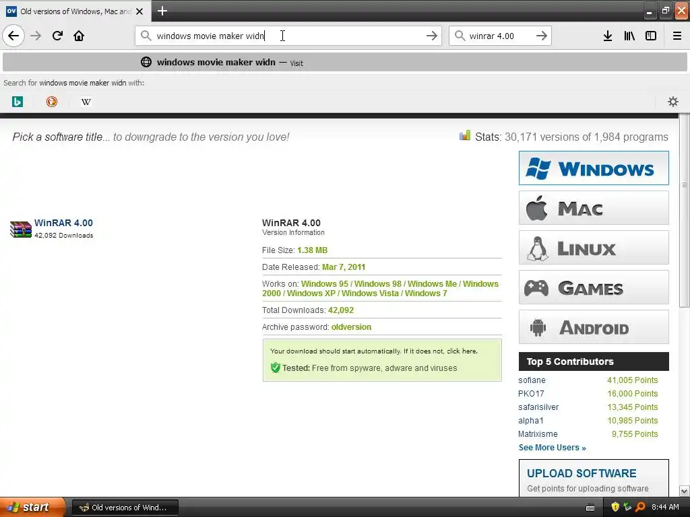
Task: Open contributor Matrixisme profile
Action: (538, 434)
